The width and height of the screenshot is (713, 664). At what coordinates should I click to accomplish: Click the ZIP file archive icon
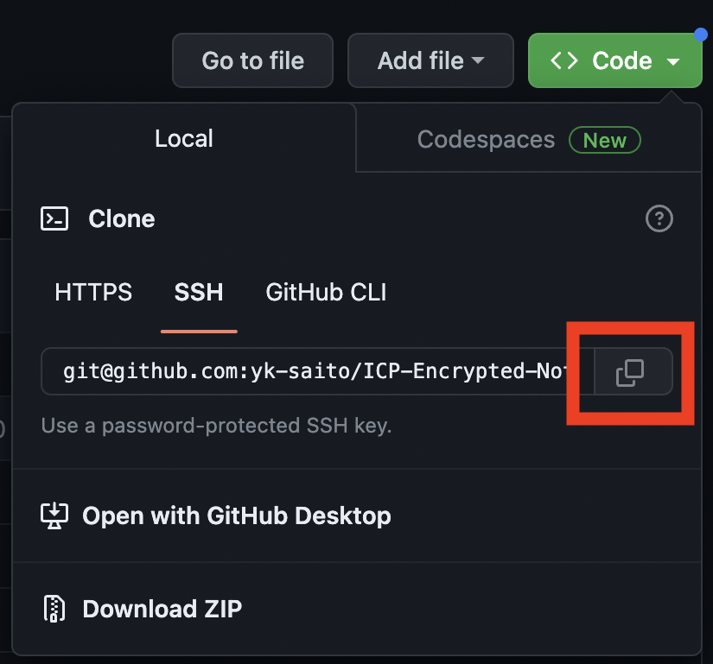click(x=54, y=609)
